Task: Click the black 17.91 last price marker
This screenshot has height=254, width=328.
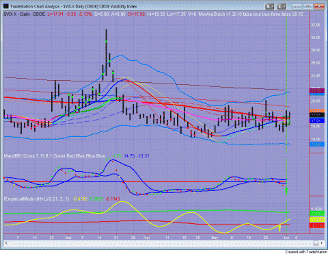Action: point(317,114)
